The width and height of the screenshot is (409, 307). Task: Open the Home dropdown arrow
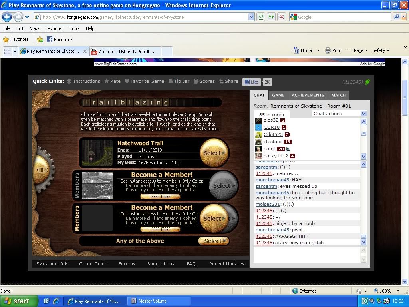click(x=318, y=50)
